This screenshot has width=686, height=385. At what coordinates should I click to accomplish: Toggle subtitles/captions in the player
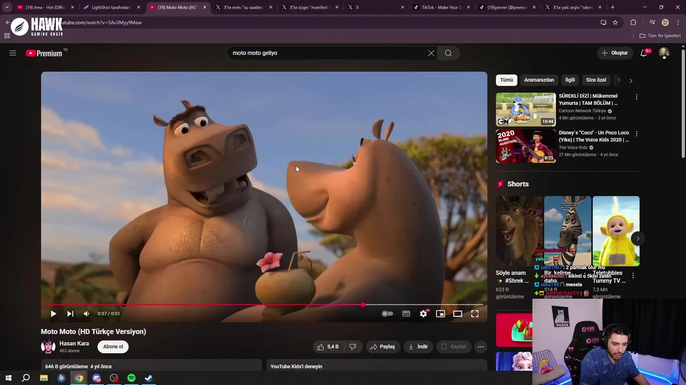point(406,314)
